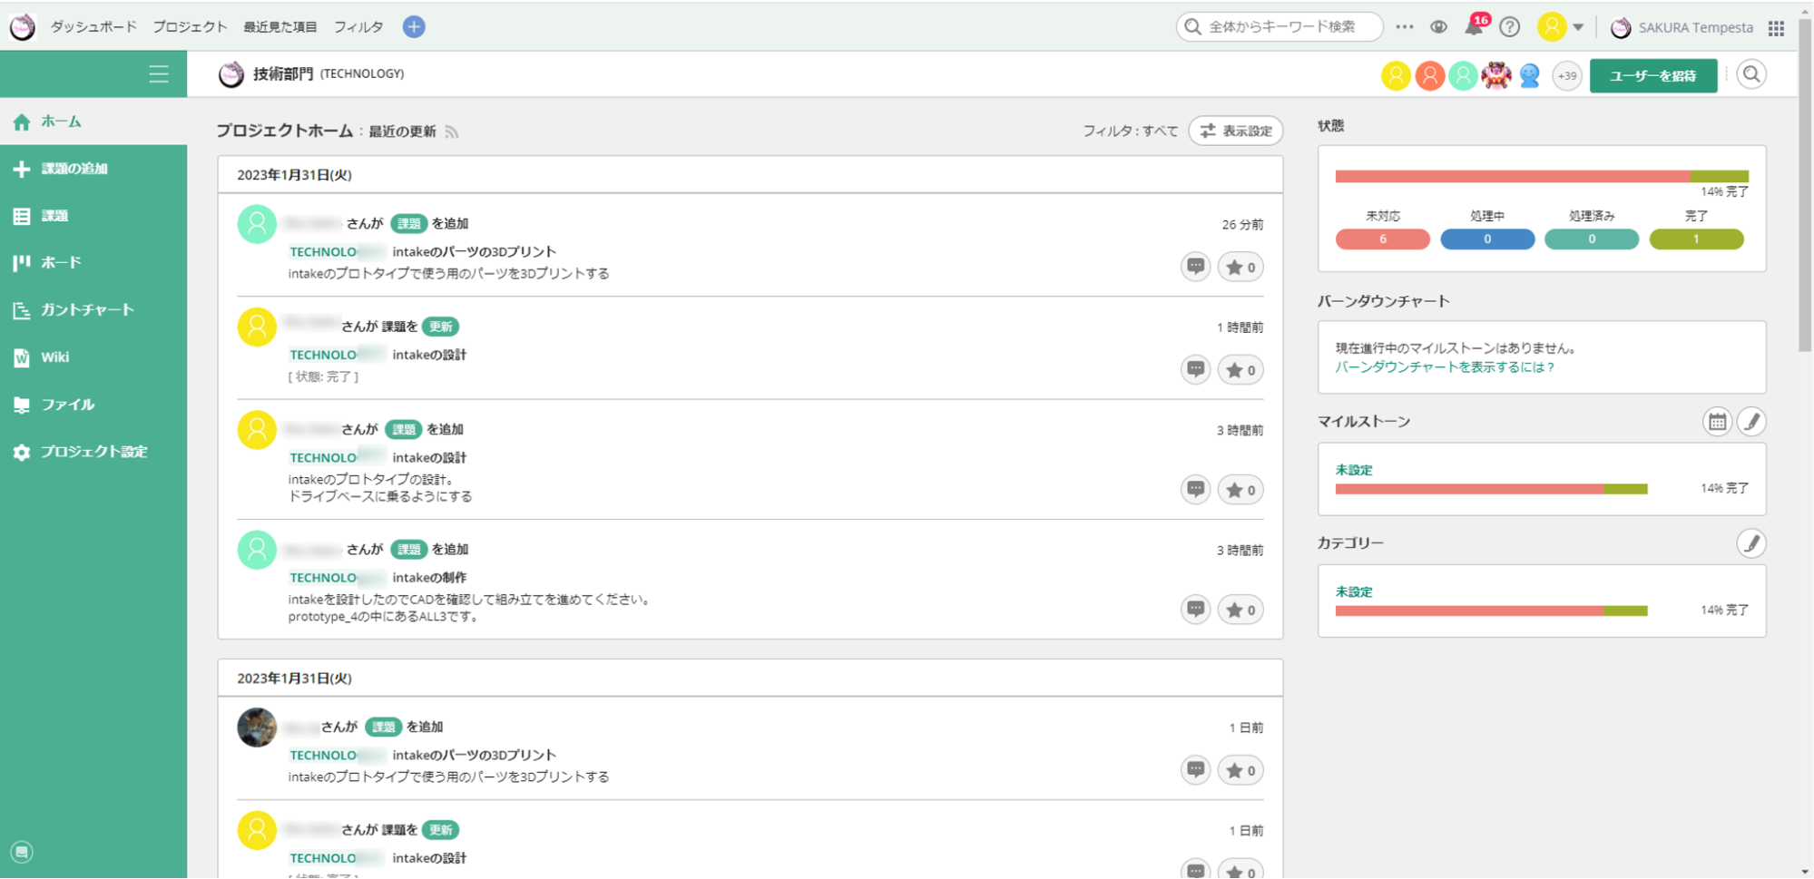Star the intakeの制作 update
1814x879 pixels.
[x=1240, y=610]
